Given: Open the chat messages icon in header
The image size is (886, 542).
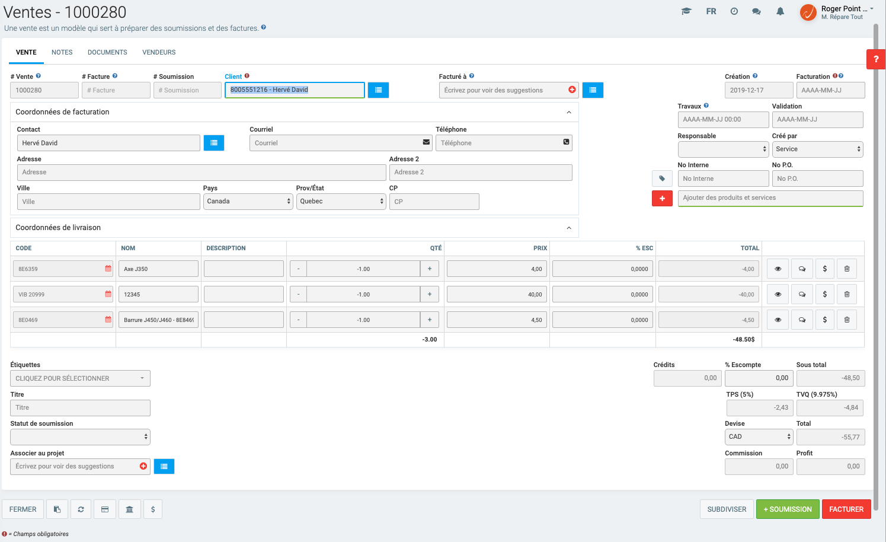Looking at the screenshot, I should click(756, 11).
